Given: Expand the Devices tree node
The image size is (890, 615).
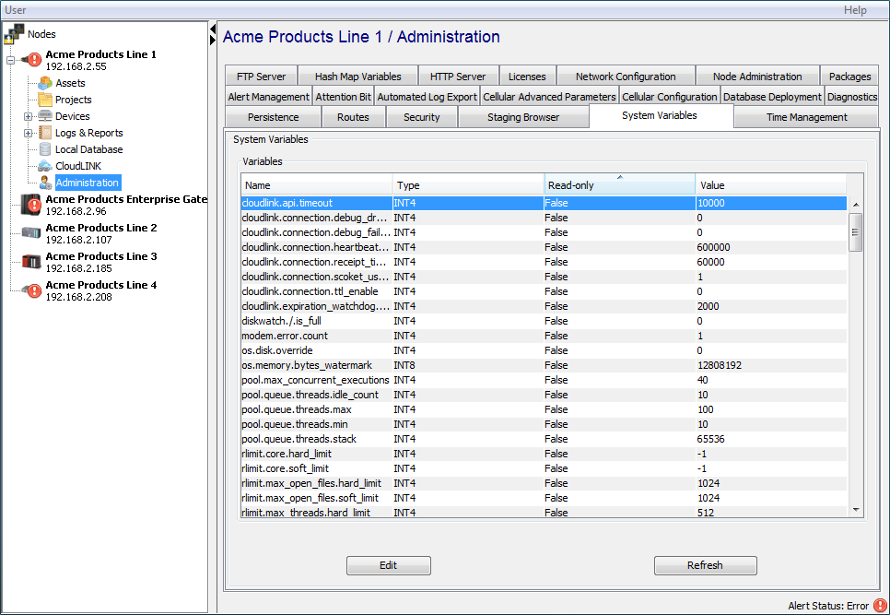Looking at the screenshot, I should pyautogui.click(x=28, y=116).
